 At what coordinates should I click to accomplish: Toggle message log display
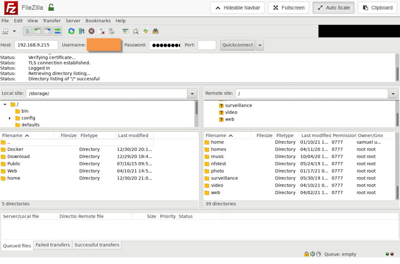28,31
